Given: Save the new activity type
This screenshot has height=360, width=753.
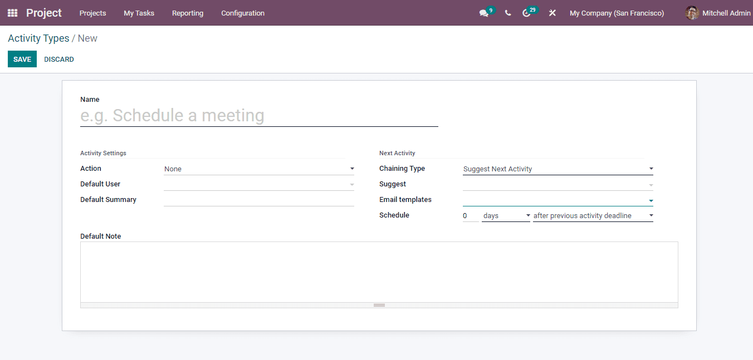Looking at the screenshot, I should tap(22, 58).
